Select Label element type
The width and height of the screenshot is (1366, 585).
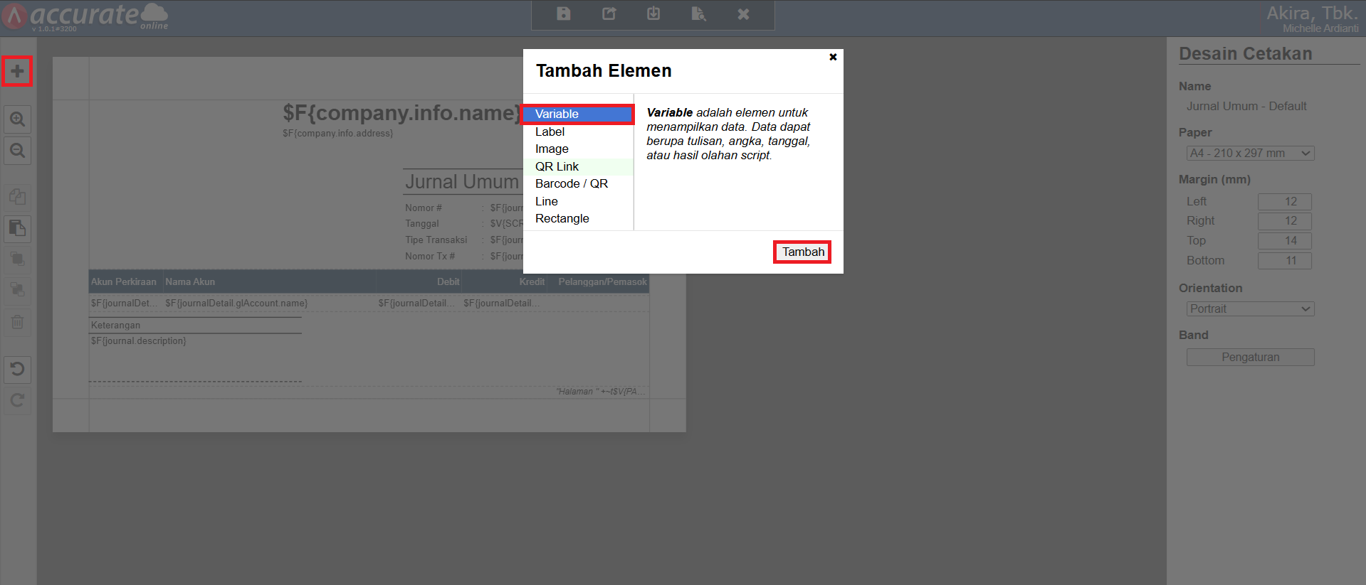coord(550,132)
